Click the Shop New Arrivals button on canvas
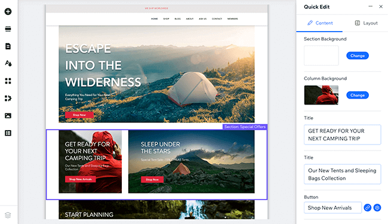The height and width of the screenshot is (224, 388). (x=81, y=179)
